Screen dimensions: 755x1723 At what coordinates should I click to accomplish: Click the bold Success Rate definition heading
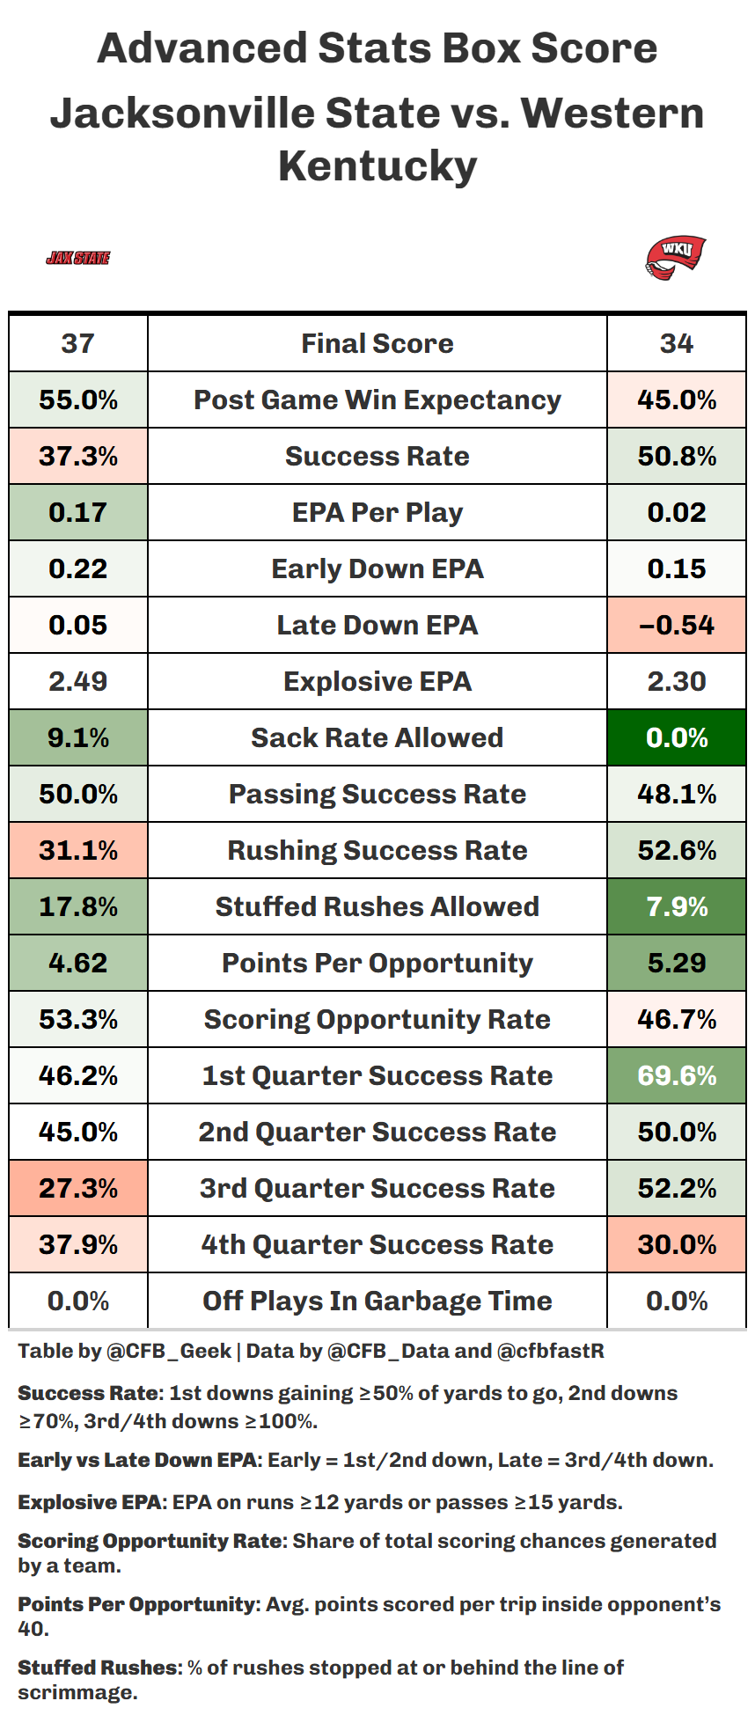pos(89,1393)
